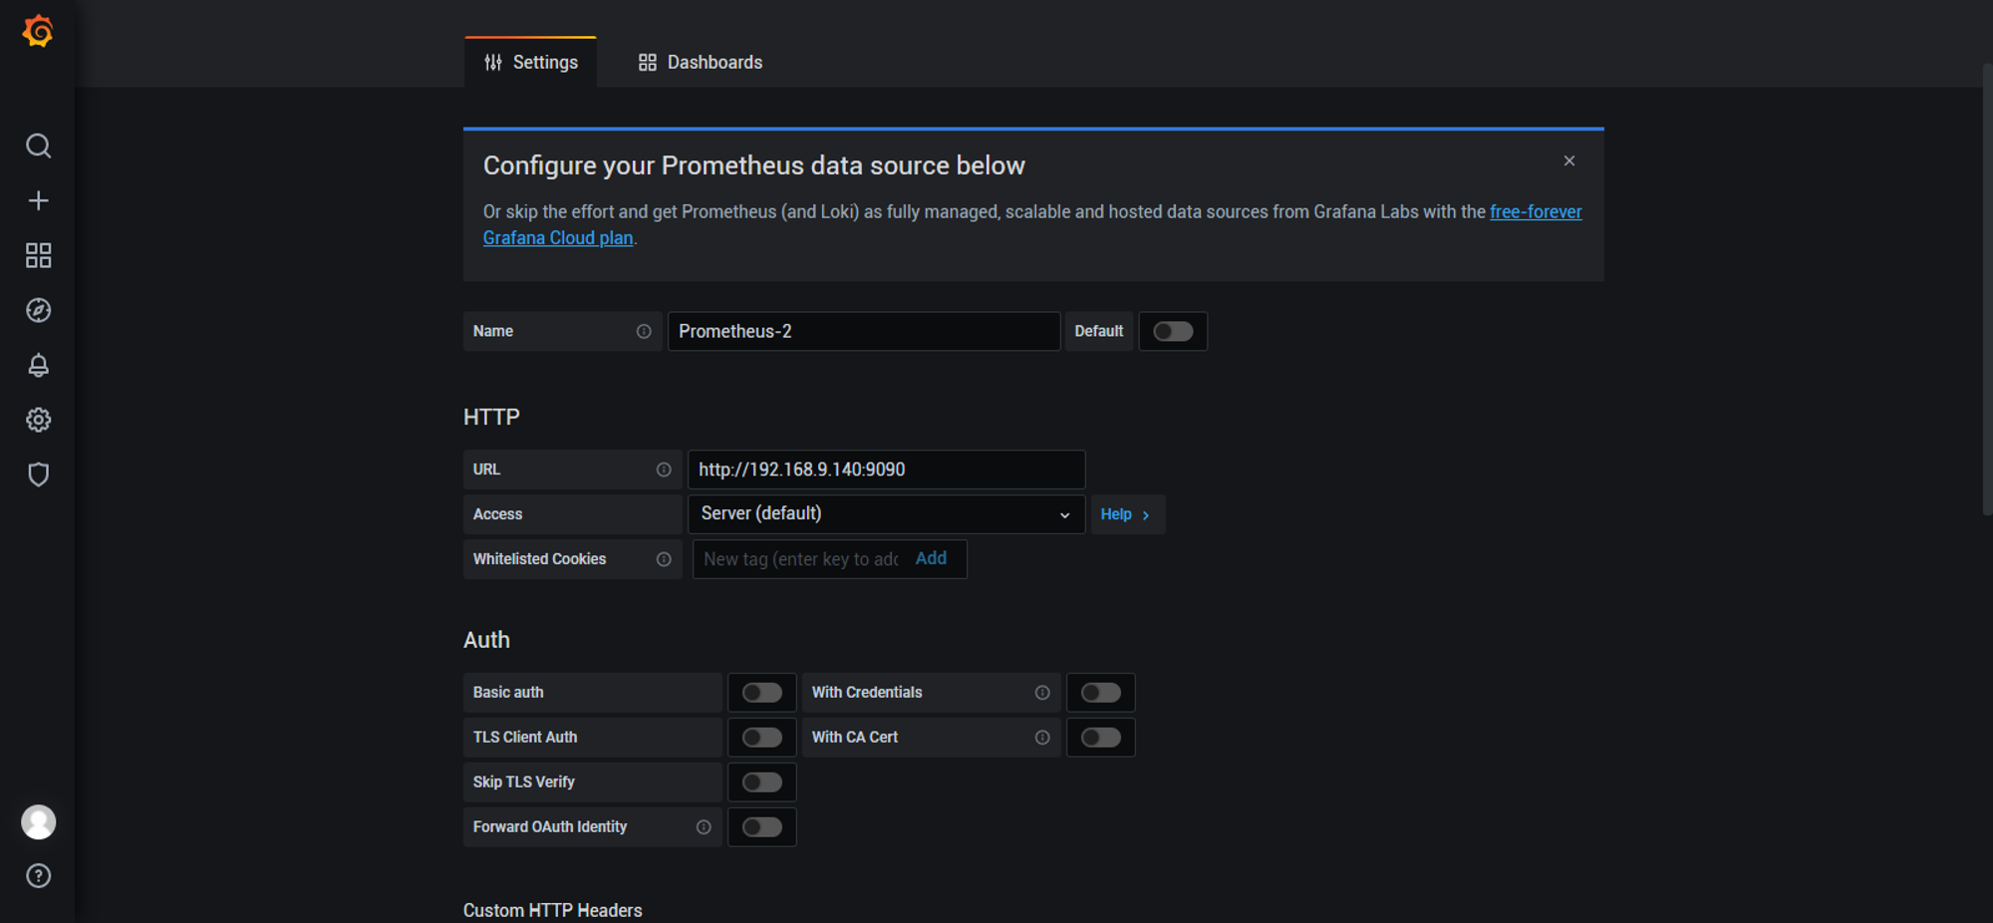This screenshot has height=923, width=1993.
Task: Enable With Credentials toggle
Action: click(x=1101, y=693)
